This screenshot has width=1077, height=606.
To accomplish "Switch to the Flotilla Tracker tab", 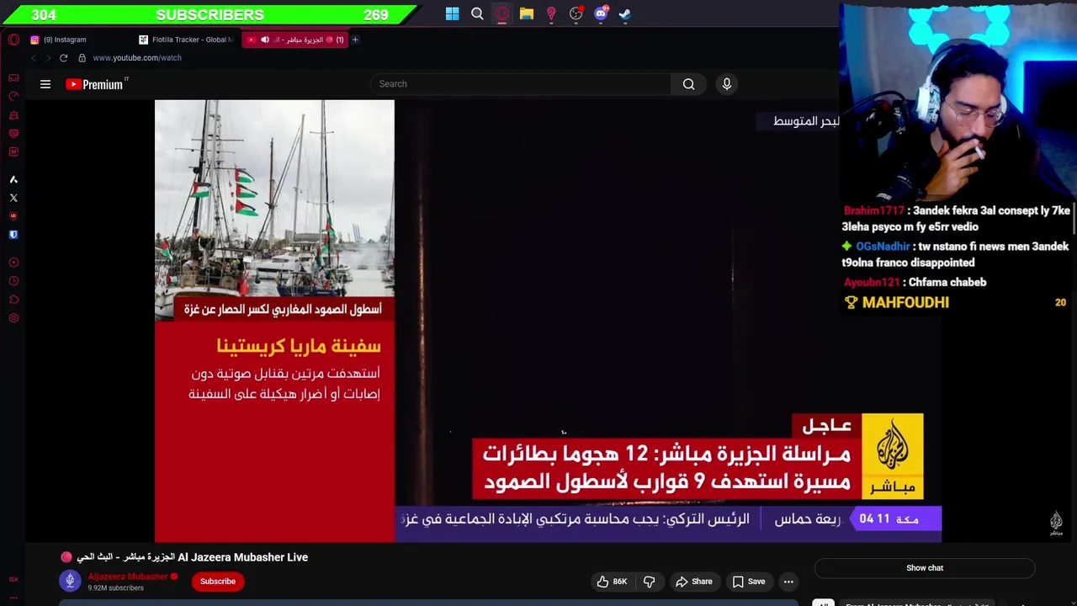I will point(187,40).
